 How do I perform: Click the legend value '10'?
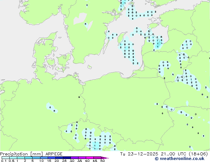[x=41, y=161]
